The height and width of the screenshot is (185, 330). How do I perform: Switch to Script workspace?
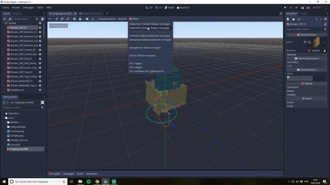pyautogui.click(x=169, y=8)
